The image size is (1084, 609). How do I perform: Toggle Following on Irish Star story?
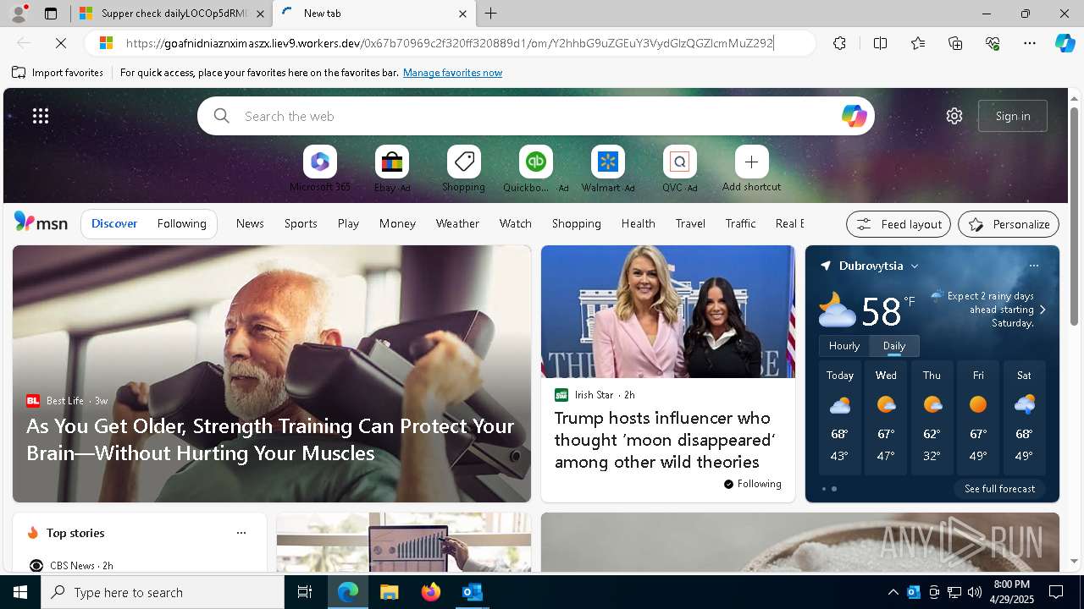[x=752, y=484]
